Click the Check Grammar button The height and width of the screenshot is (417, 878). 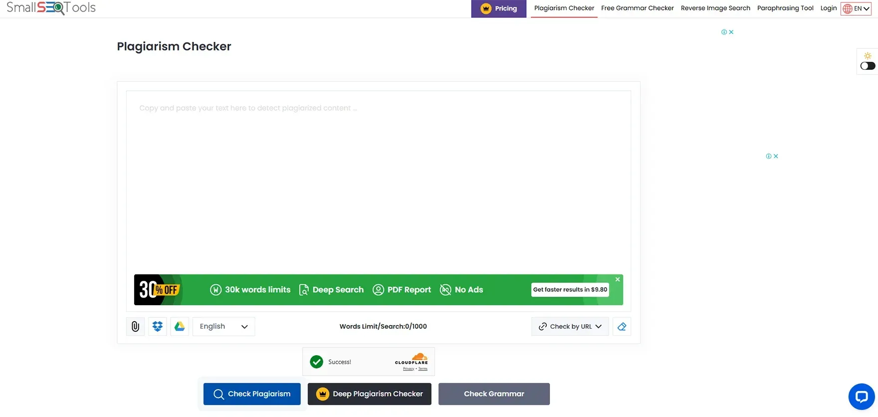tap(494, 394)
